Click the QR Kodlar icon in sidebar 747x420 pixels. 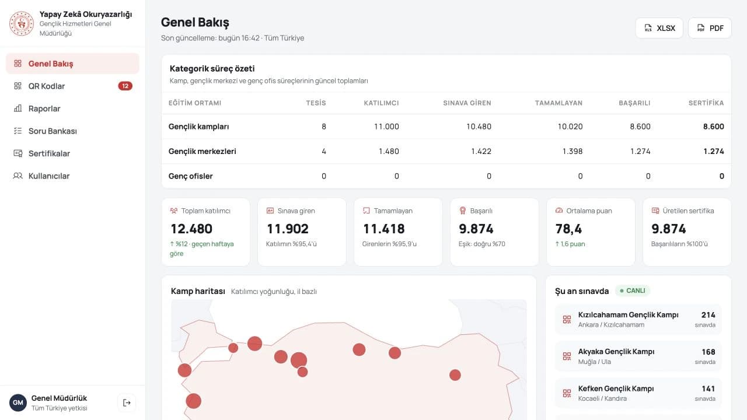pos(18,86)
